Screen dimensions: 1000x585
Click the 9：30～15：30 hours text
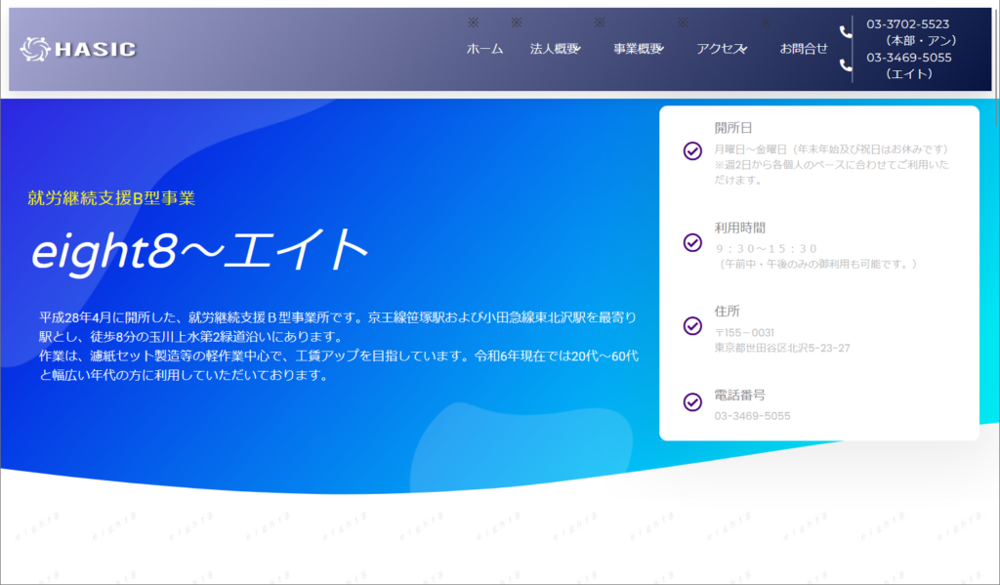point(766,249)
